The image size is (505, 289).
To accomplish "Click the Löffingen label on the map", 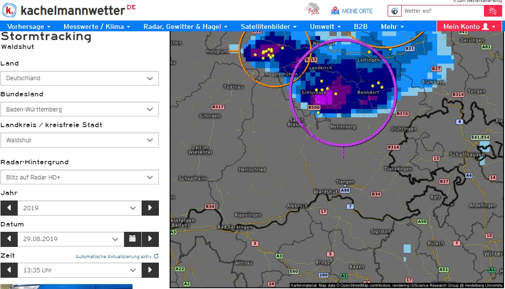I will pyautogui.click(x=369, y=60).
